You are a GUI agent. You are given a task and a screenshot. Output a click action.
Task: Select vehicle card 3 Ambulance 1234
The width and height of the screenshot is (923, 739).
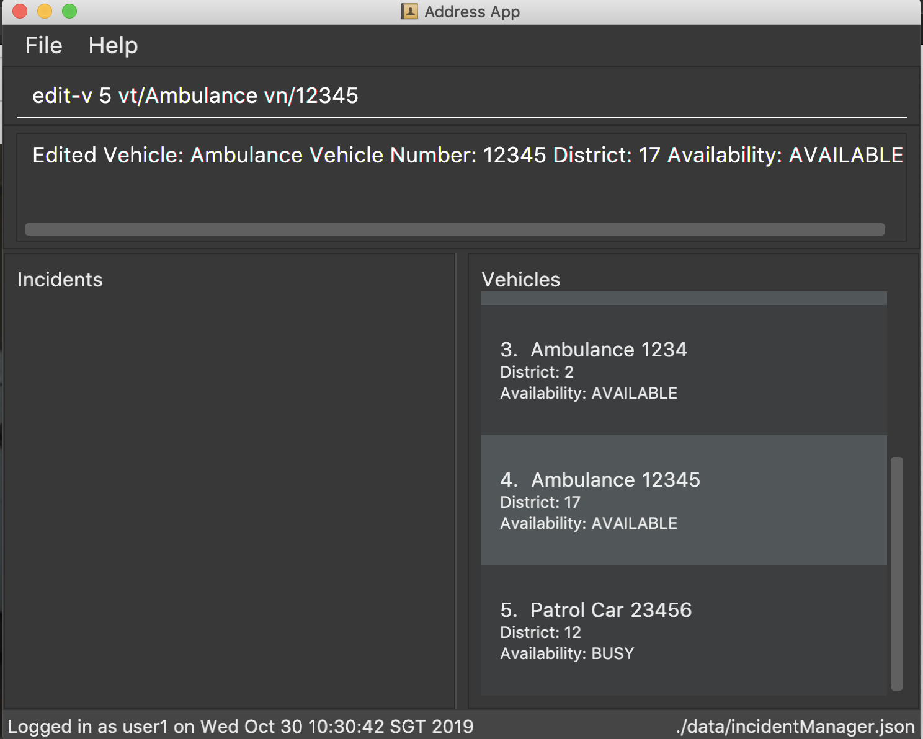[684, 370]
